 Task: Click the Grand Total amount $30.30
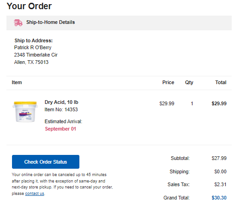point(219,198)
